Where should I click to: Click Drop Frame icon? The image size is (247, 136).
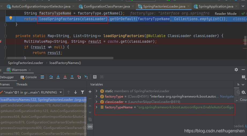79,77
